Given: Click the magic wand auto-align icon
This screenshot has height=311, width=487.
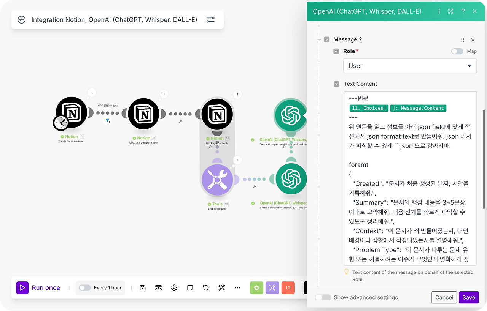Looking at the screenshot, I should tap(222, 288).
